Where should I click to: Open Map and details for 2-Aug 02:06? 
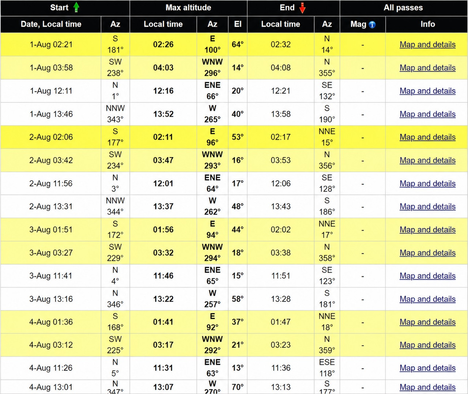[x=427, y=137]
